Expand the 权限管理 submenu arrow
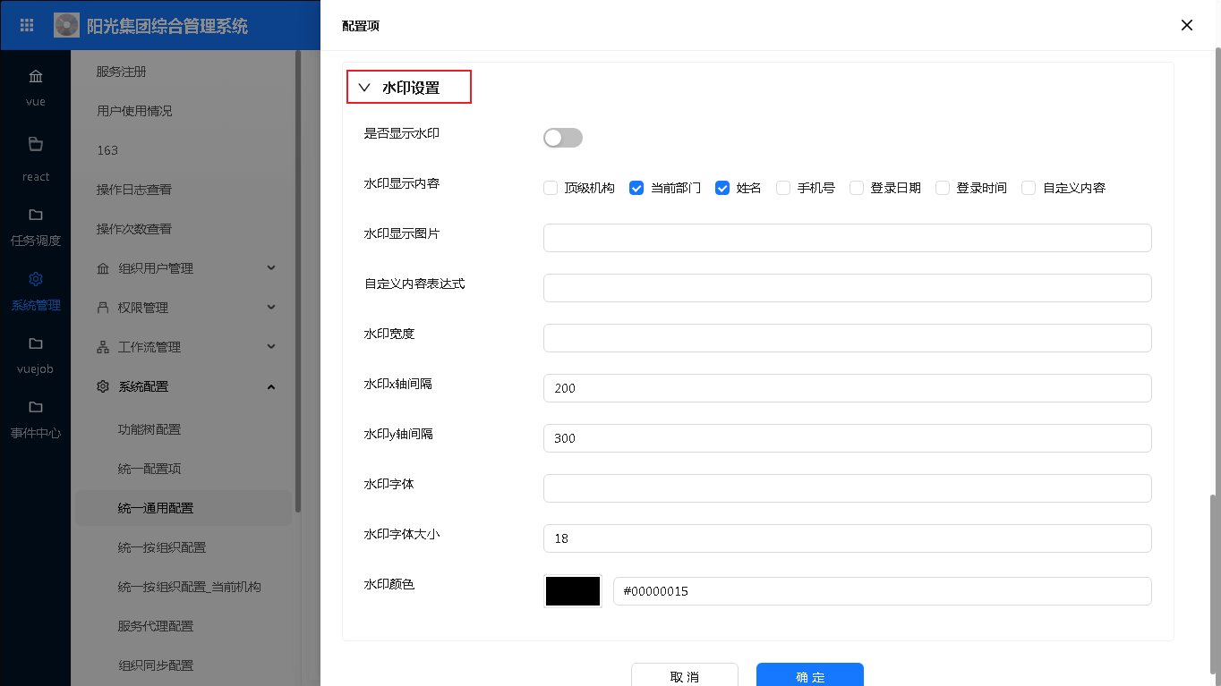This screenshot has height=686, width=1221. [x=271, y=308]
